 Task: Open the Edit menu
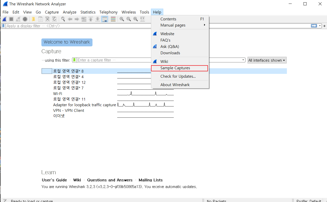[16, 12]
